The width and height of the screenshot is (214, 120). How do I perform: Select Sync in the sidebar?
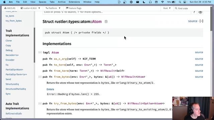8,94
